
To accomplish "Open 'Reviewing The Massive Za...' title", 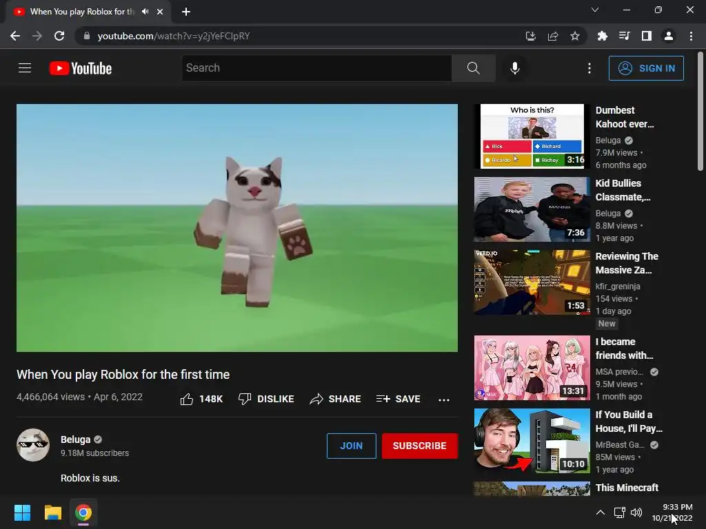I will (x=627, y=263).
